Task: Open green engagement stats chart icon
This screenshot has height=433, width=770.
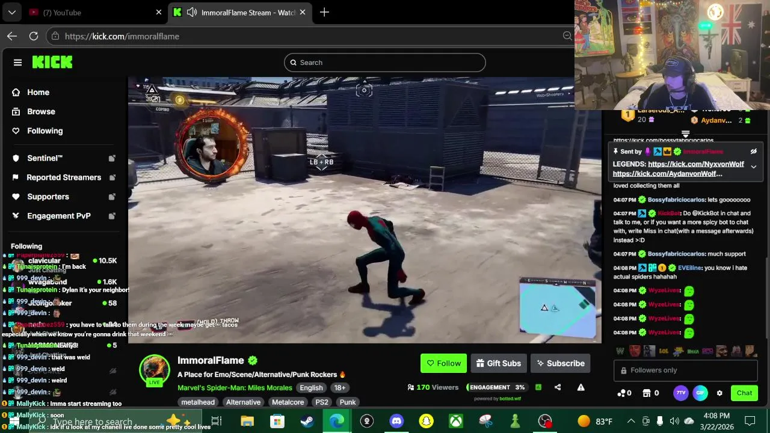Action: click(x=538, y=387)
